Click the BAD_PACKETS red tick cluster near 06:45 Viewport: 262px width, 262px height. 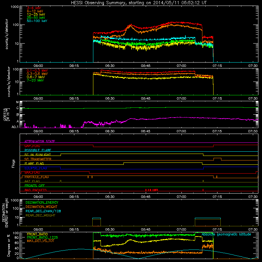coord(152,190)
